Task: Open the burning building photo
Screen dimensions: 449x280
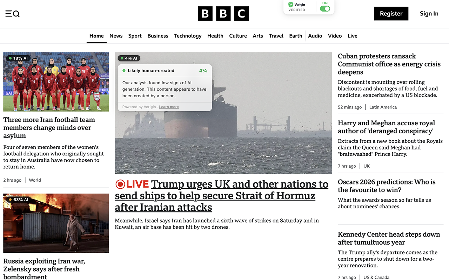Action: pos(56,223)
